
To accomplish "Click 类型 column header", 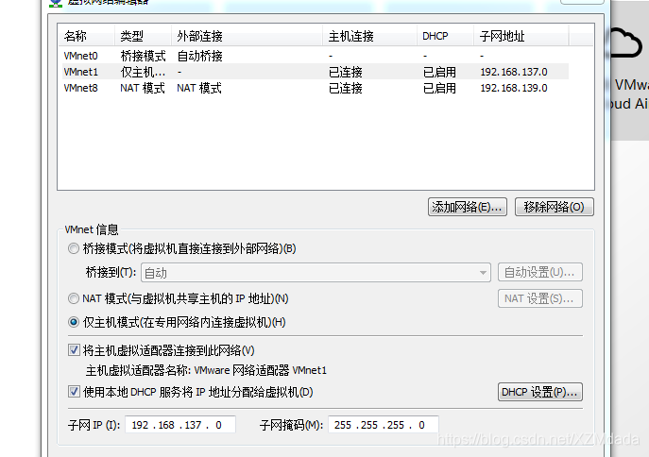I will click(143, 36).
